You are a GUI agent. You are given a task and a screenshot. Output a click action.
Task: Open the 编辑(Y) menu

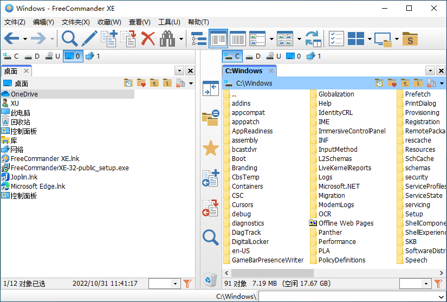point(43,22)
